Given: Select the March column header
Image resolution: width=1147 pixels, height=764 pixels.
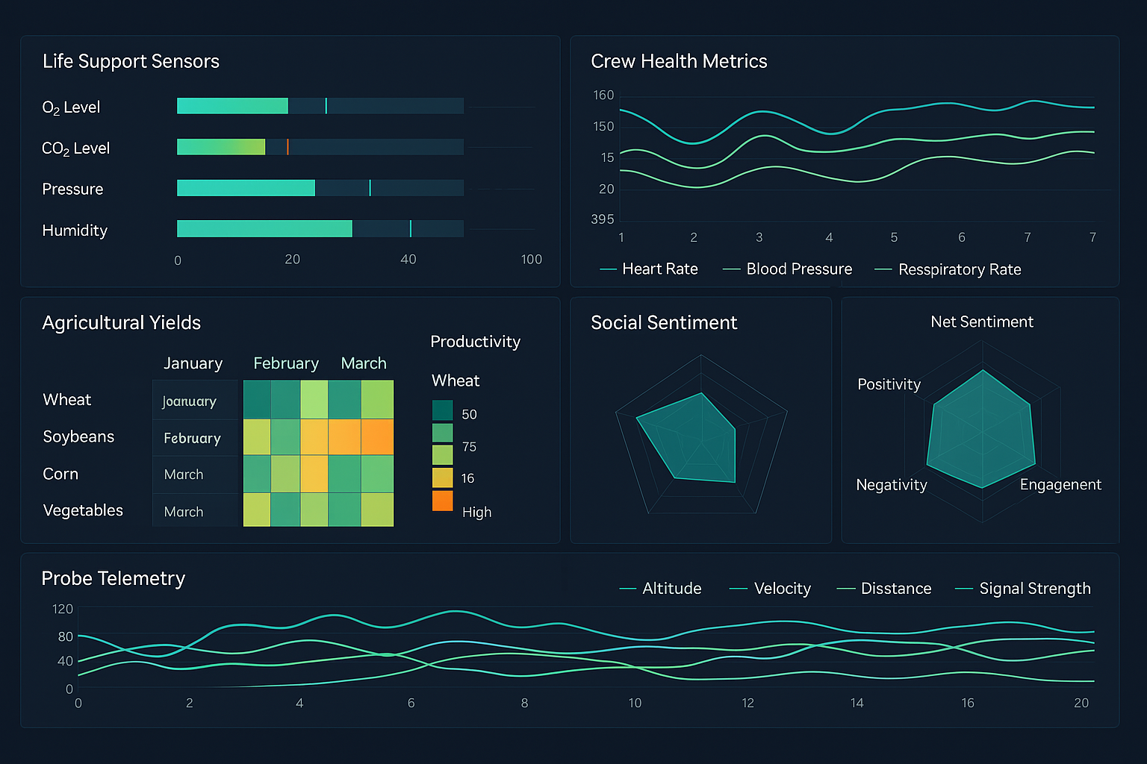Looking at the screenshot, I should [364, 363].
